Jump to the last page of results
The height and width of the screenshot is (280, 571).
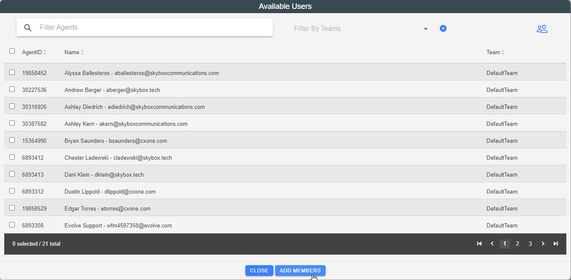pyautogui.click(x=556, y=244)
